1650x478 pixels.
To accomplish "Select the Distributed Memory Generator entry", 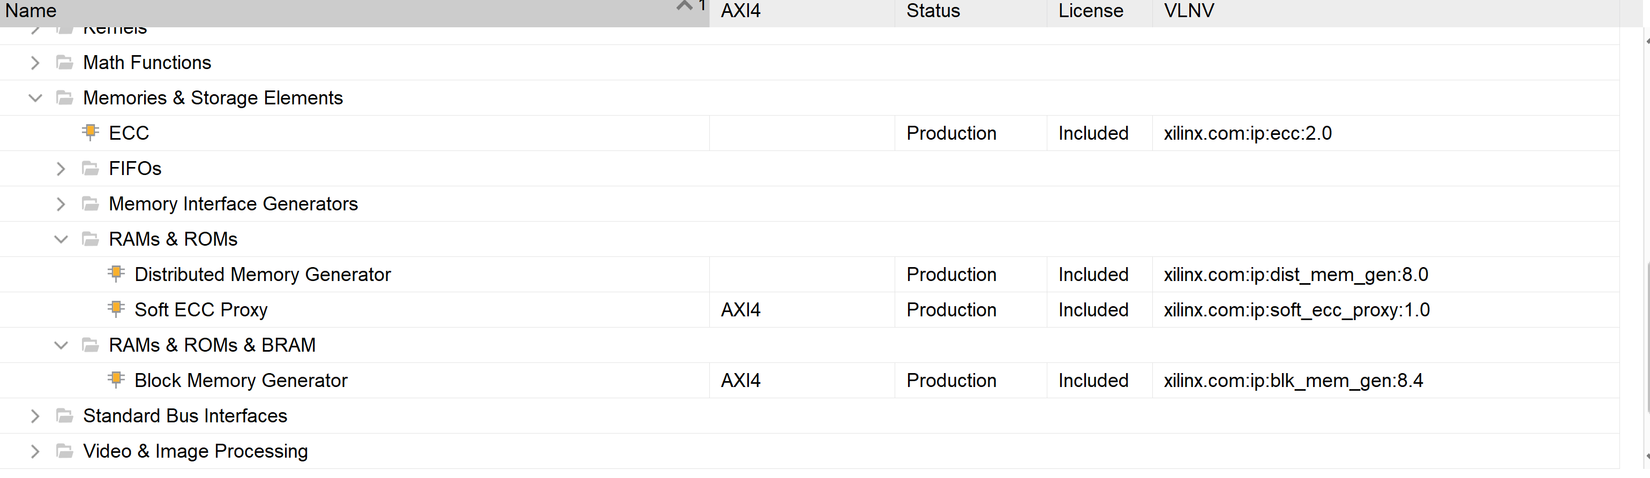I will (262, 275).
